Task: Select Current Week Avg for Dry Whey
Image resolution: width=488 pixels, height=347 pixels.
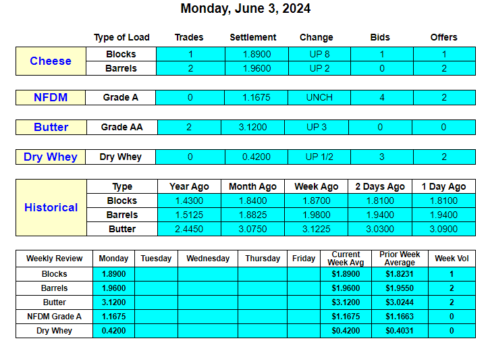Action: point(346,331)
